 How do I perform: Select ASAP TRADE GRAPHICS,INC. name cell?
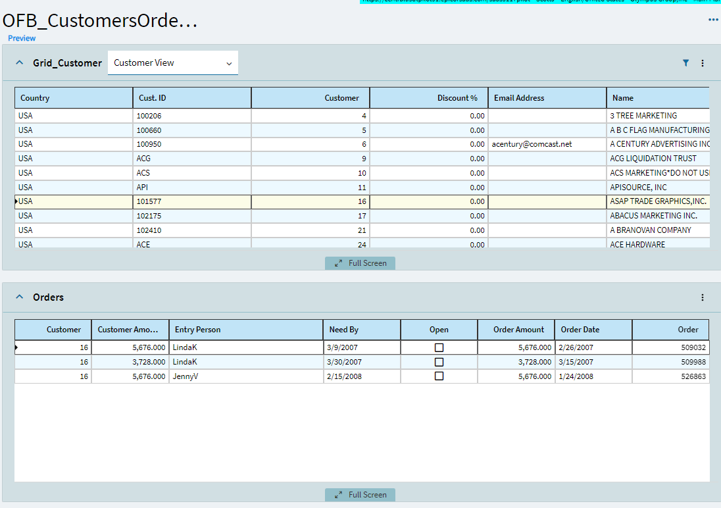(x=658, y=201)
